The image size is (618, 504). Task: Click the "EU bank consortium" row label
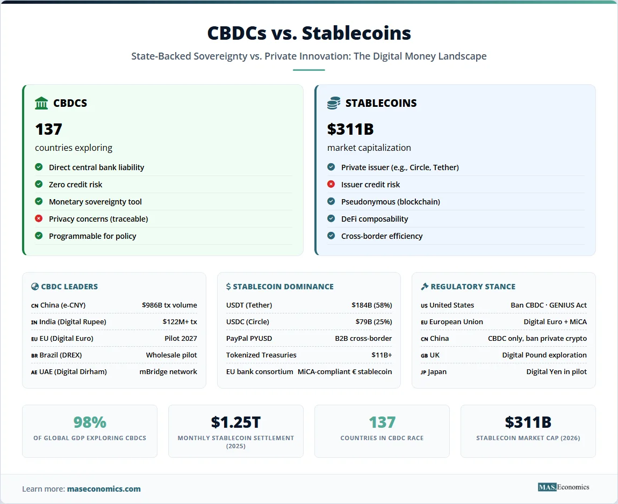[260, 372]
